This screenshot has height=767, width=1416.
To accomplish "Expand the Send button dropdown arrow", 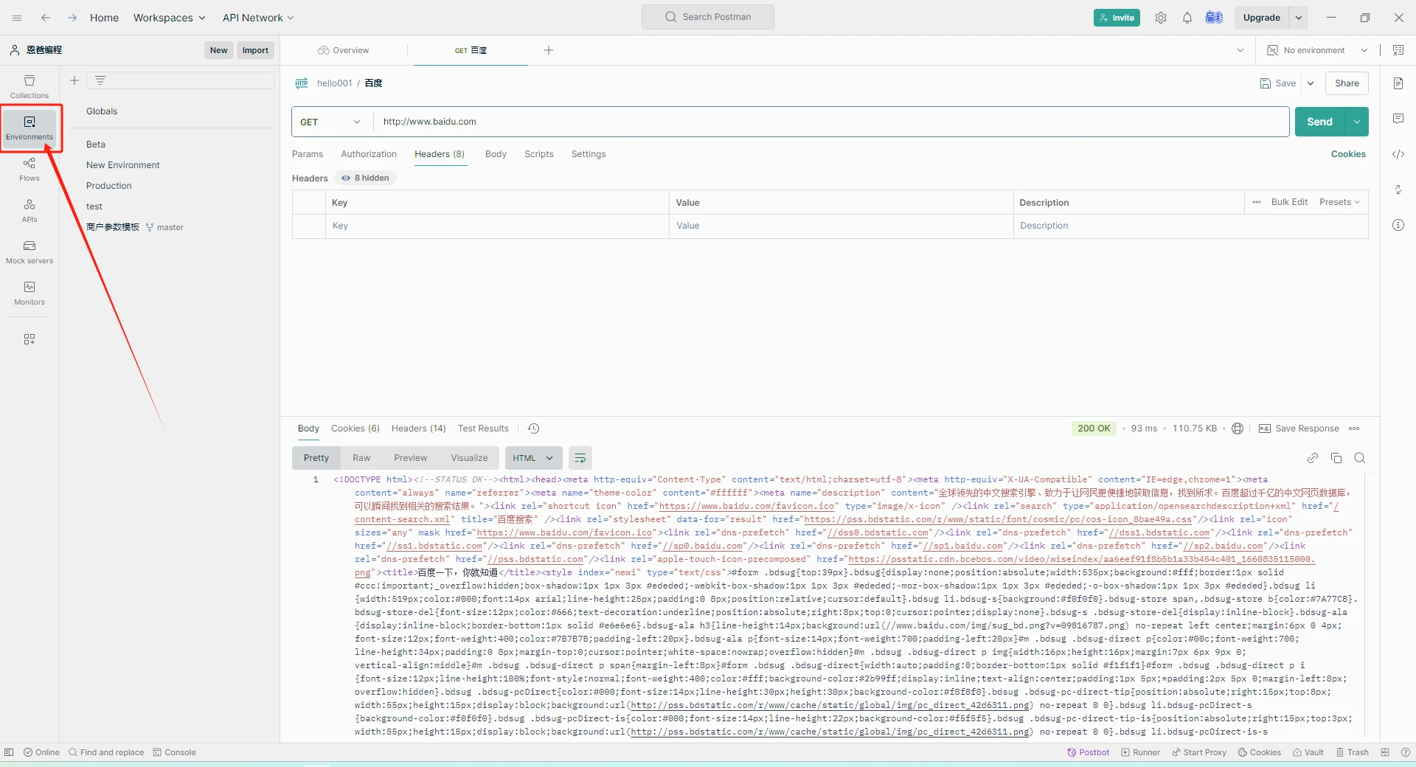I will 1357,122.
